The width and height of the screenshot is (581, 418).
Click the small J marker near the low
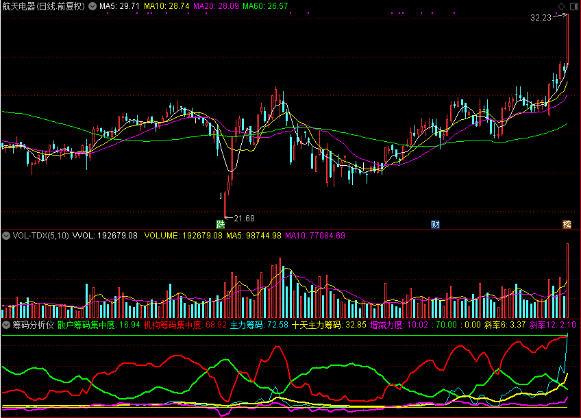[x=221, y=195]
